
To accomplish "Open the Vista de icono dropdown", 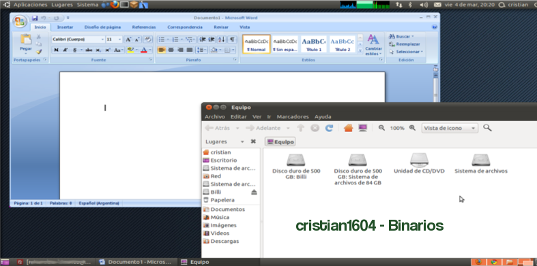I will 450,128.
